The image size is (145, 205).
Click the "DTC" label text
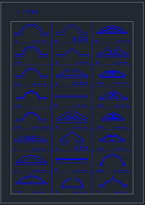pos(16,171)
